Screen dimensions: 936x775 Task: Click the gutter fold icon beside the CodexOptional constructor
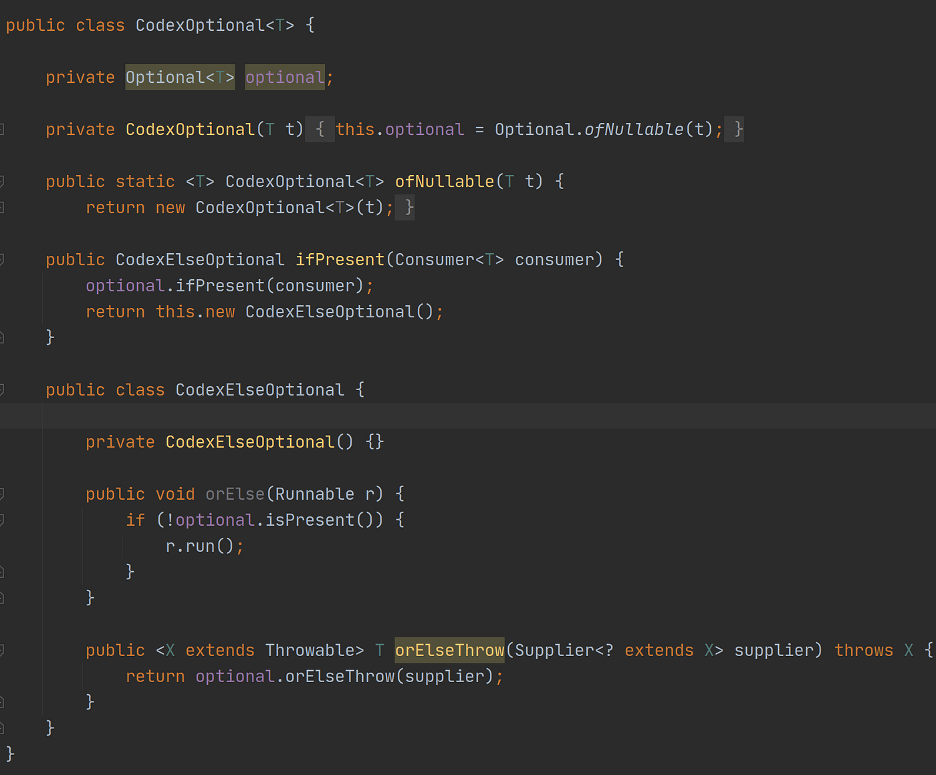click(3, 129)
